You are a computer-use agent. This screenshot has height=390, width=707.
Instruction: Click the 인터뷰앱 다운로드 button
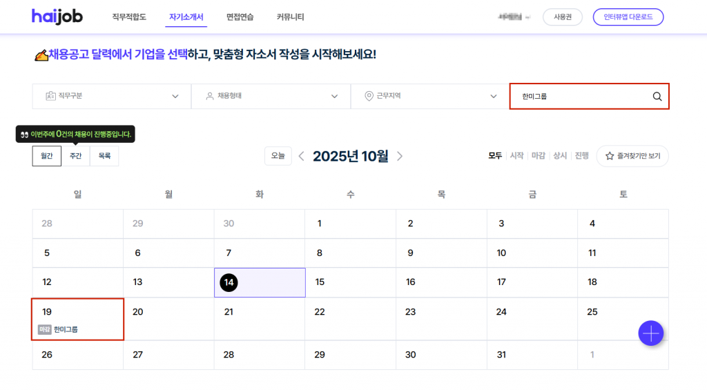628,17
